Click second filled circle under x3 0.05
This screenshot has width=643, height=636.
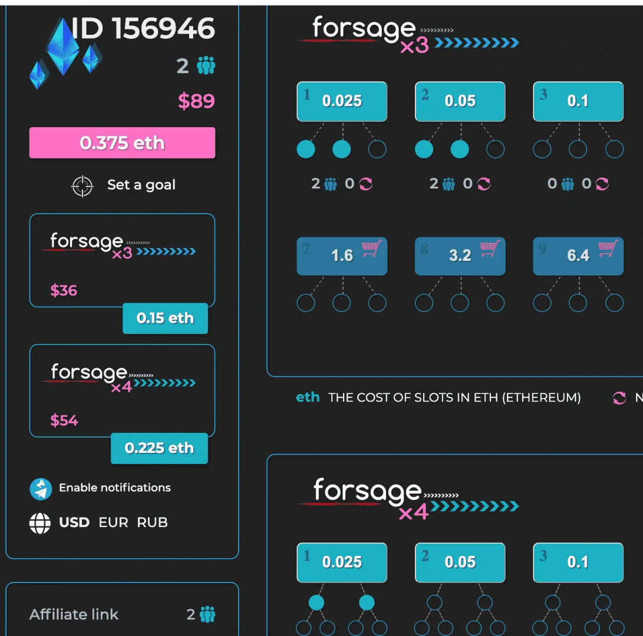point(460,149)
